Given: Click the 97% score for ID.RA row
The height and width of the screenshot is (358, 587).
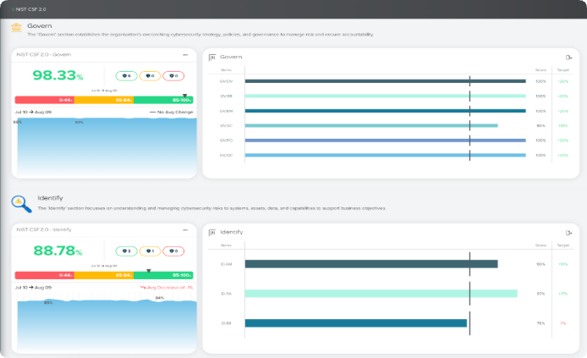Looking at the screenshot, I should point(540,294).
